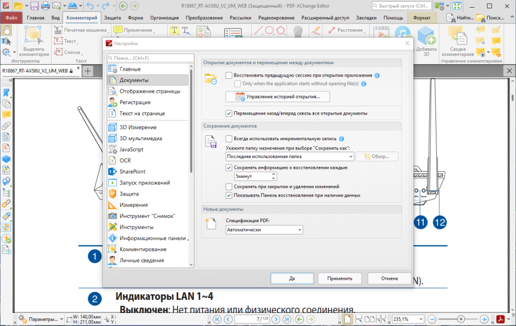Screen dimensions: 516x326
Task: Select single page layout icon in status bar
Action: [x=347, y=319]
